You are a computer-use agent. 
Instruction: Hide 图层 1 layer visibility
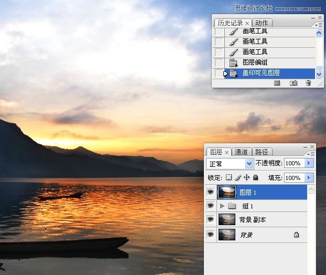point(210,192)
